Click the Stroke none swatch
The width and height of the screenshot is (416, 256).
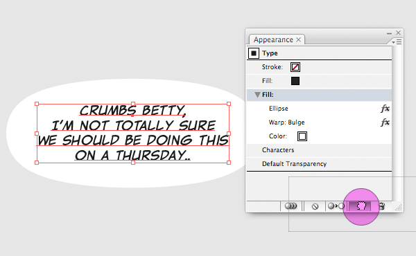coord(295,67)
